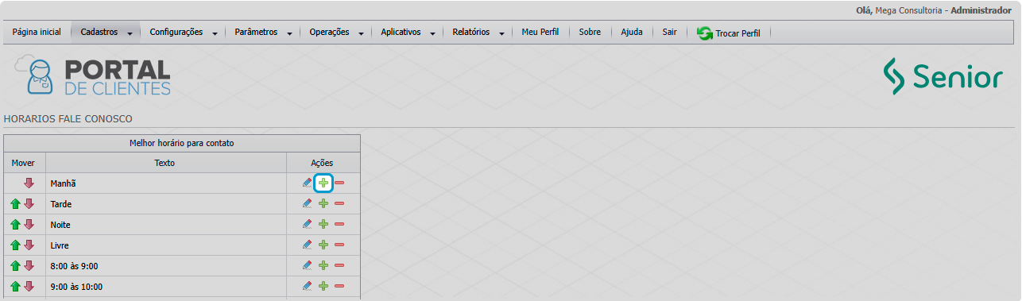Add a new entry from Manhã row

[x=323, y=183]
